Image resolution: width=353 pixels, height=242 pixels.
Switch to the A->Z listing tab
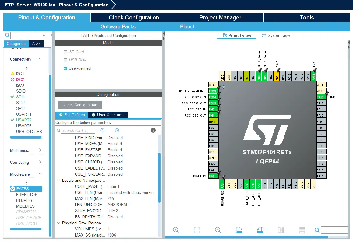(36, 44)
